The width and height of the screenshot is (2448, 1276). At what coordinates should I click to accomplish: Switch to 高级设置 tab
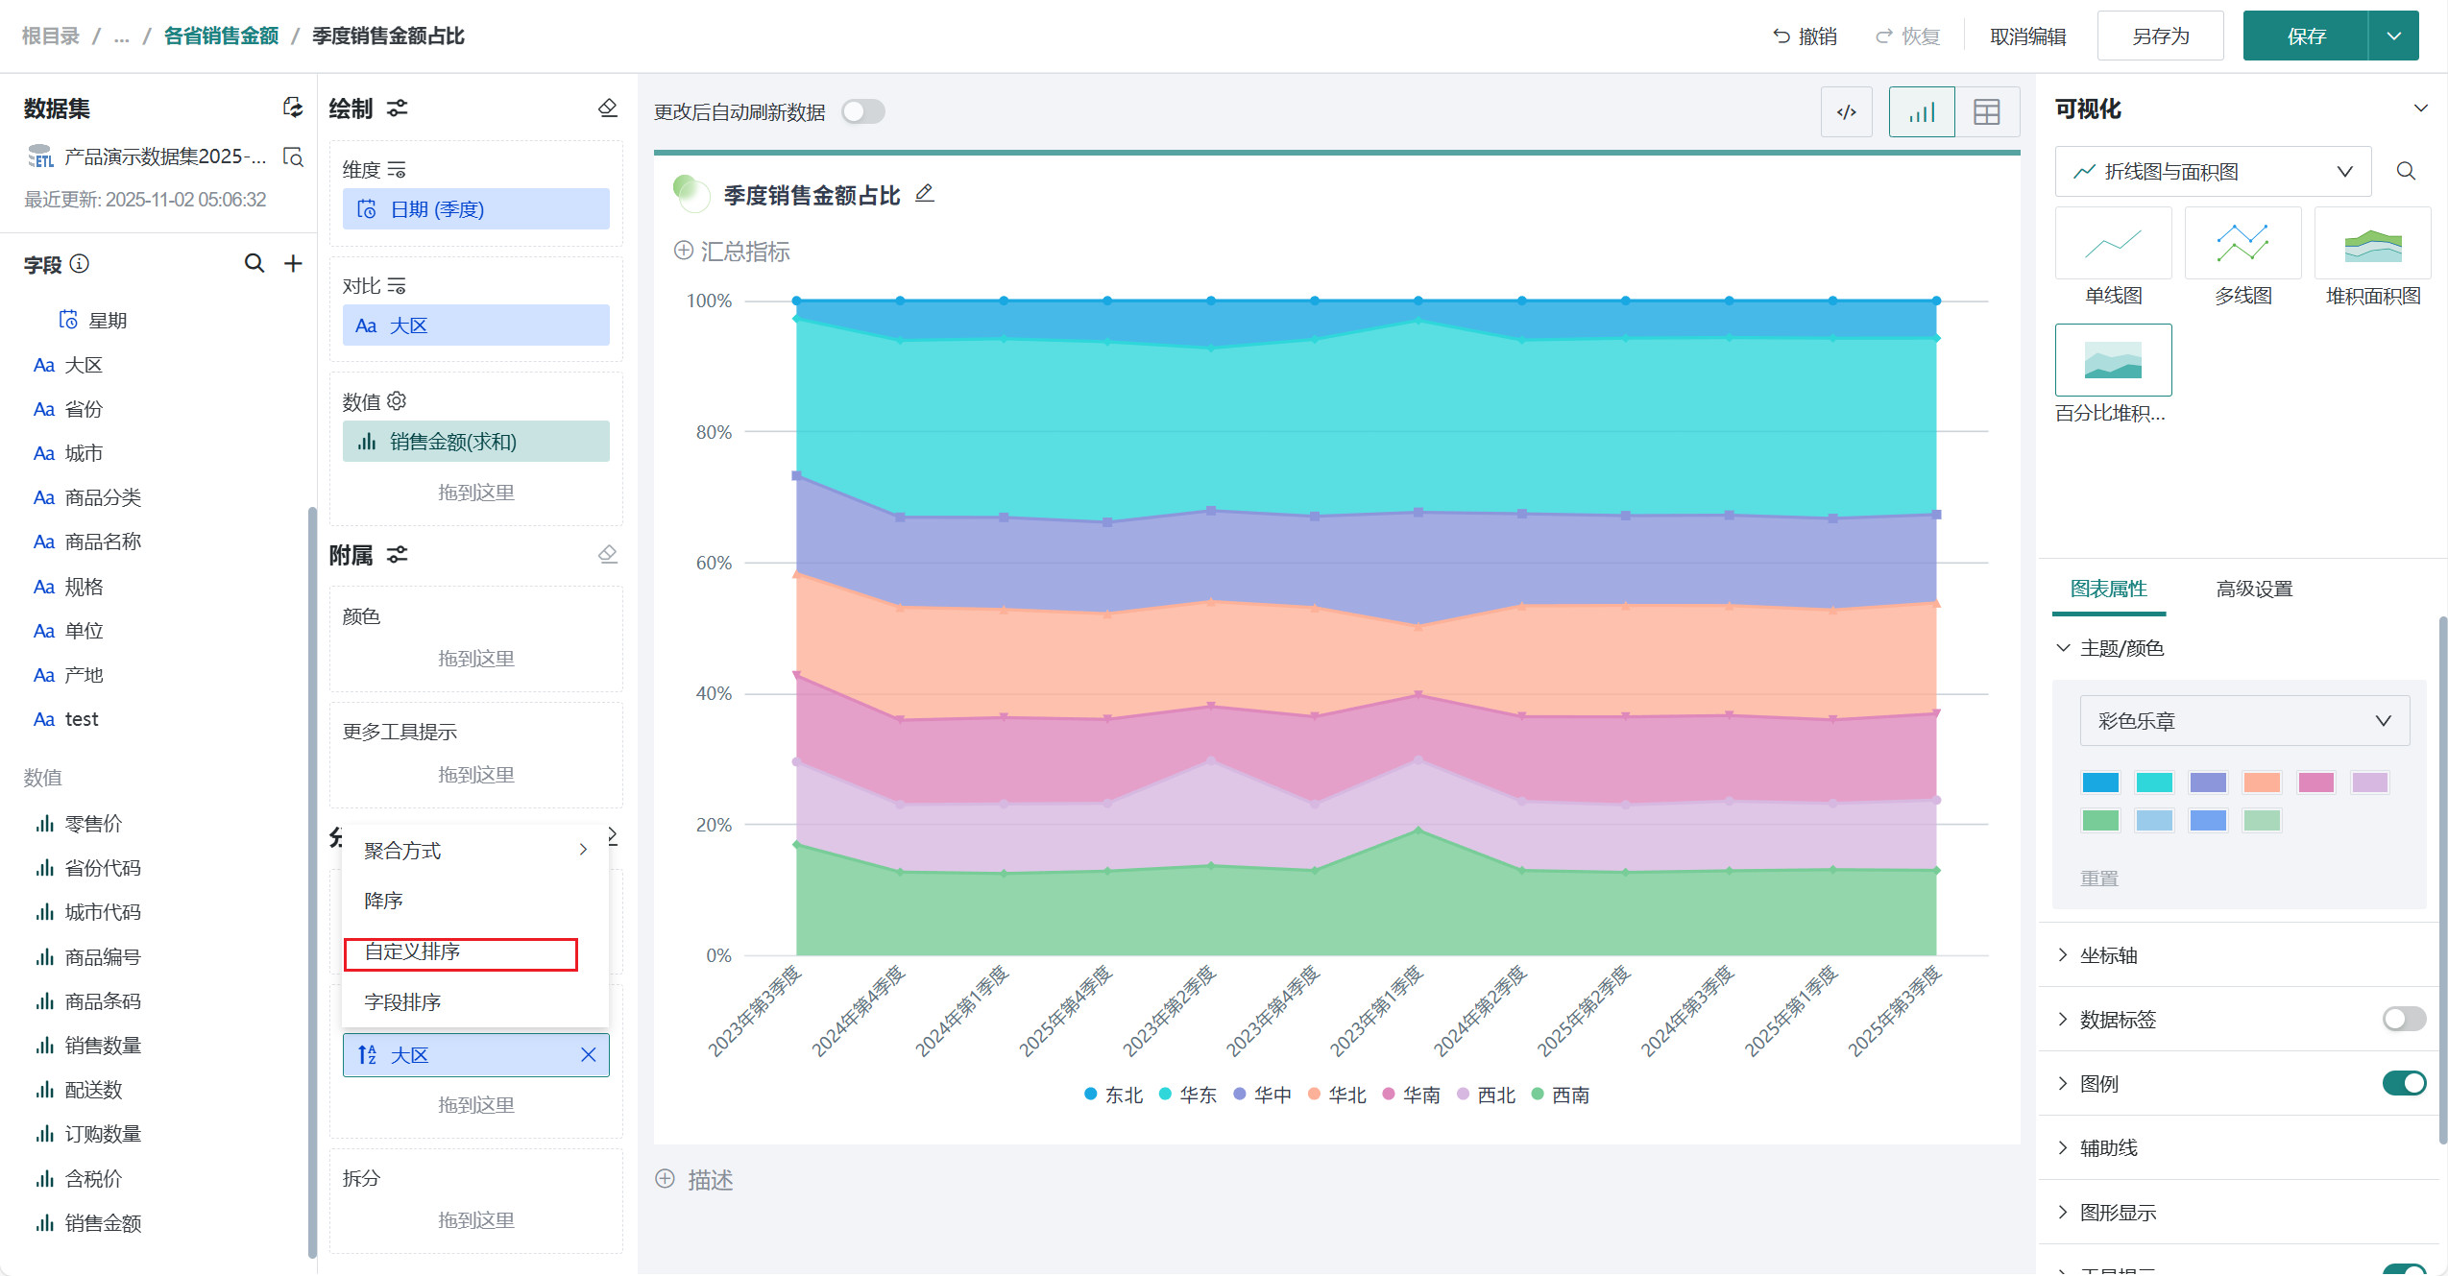coord(2253,589)
